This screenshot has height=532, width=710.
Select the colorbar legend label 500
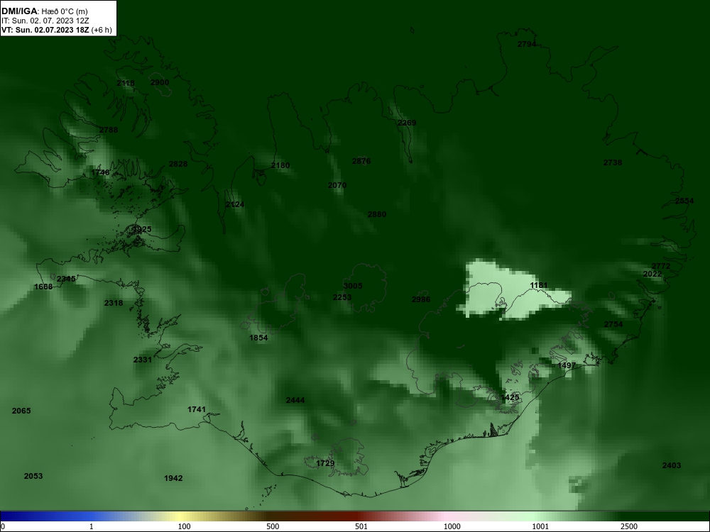click(273, 526)
